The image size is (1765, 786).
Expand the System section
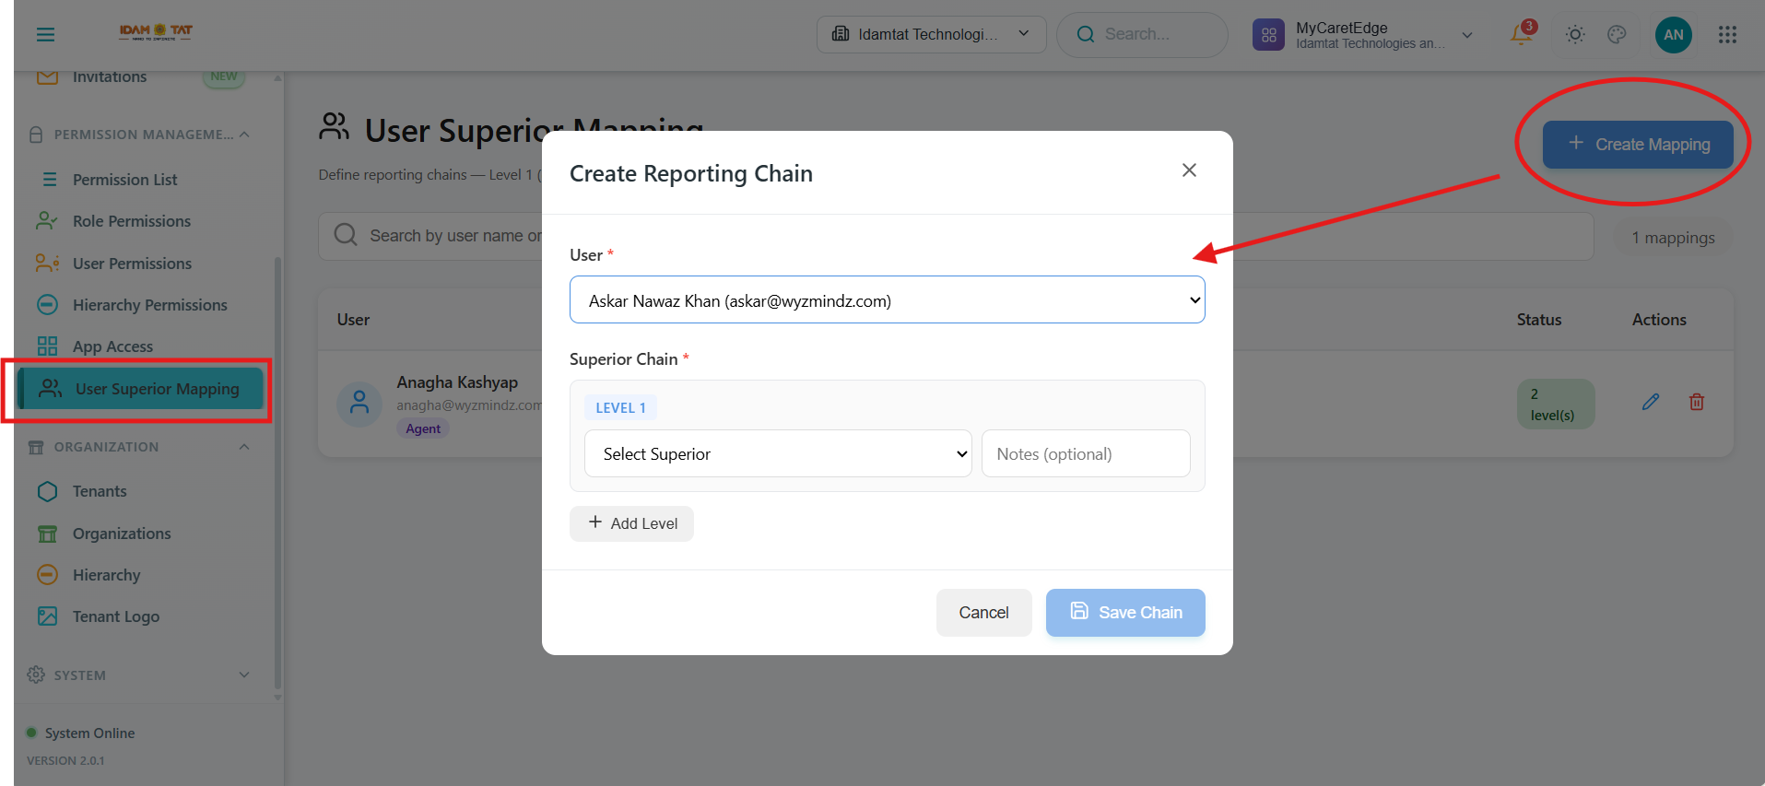(244, 675)
